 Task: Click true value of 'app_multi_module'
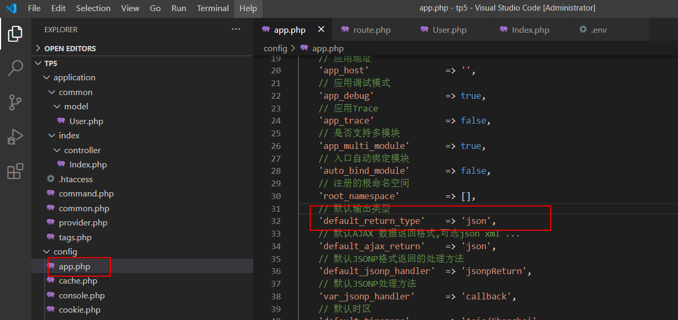tap(471, 146)
